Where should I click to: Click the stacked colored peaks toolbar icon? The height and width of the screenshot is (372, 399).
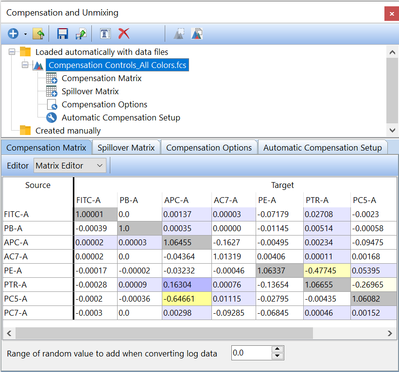pyautogui.click(x=197, y=34)
